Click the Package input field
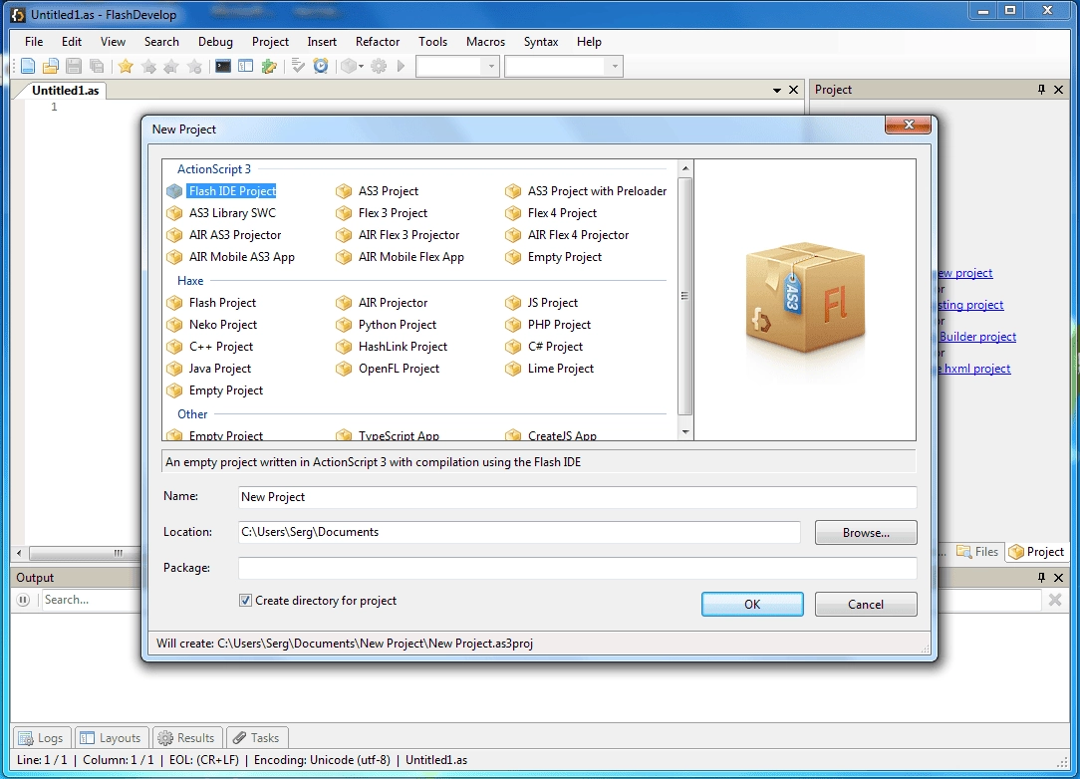Image resolution: width=1080 pixels, height=779 pixels. coord(577,568)
